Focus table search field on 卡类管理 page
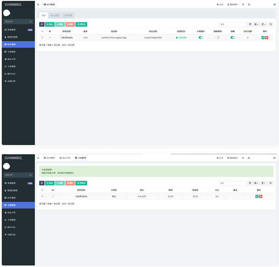279x267 pixels. [x=232, y=183]
